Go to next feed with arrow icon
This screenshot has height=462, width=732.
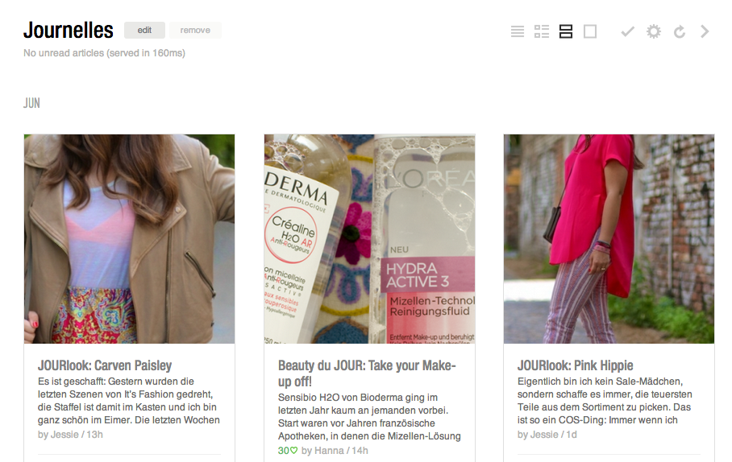pyautogui.click(x=705, y=31)
